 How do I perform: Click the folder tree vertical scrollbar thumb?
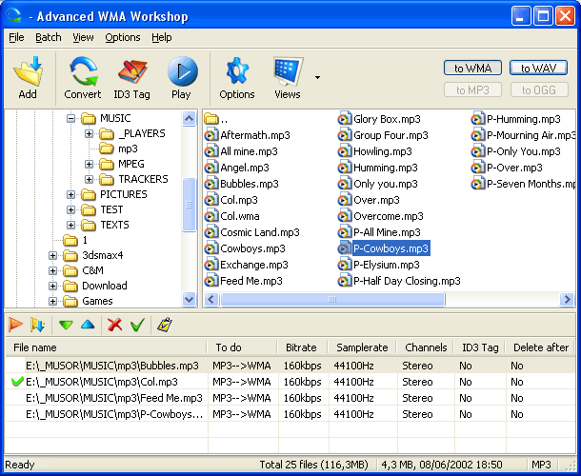coord(189,205)
